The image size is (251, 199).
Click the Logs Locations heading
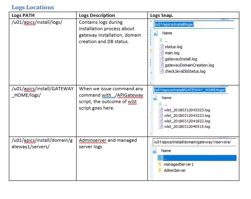[33, 7]
